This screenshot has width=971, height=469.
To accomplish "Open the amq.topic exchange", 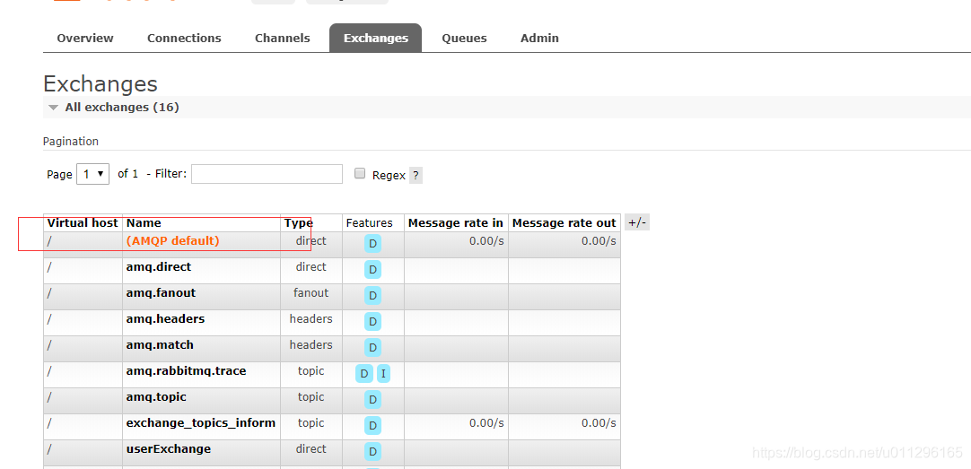I will click(156, 396).
